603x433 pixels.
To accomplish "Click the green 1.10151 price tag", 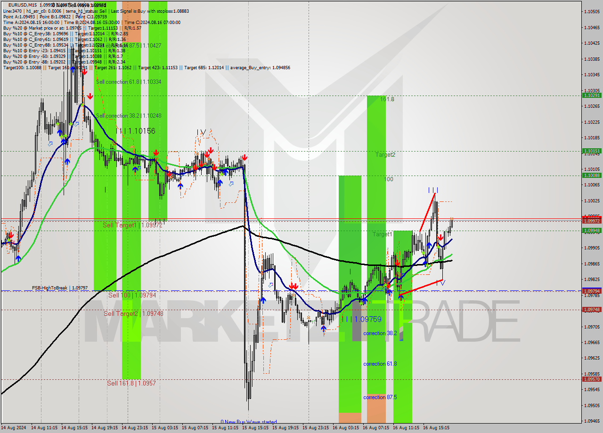I will click(x=592, y=151).
